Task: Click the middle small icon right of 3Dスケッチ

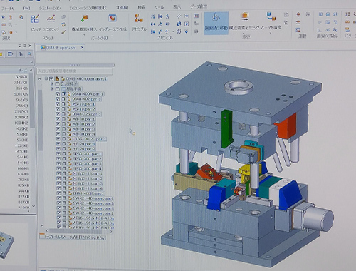Action: 63,24
